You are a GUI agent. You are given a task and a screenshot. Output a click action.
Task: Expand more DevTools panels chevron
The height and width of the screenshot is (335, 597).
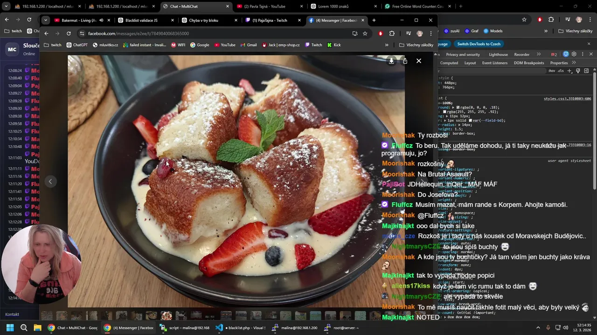point(539,54)
